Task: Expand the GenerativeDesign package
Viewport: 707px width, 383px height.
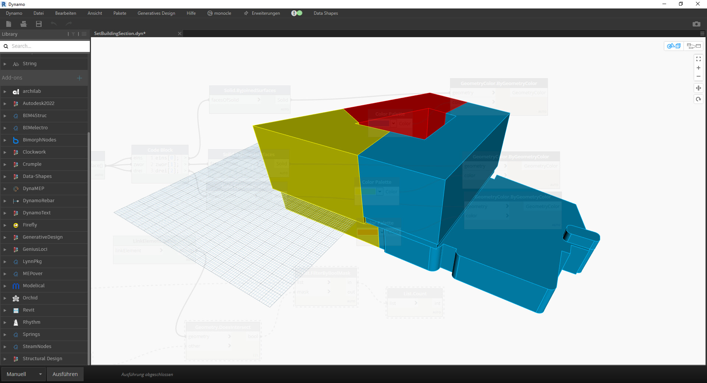Action: pos(5,238)
